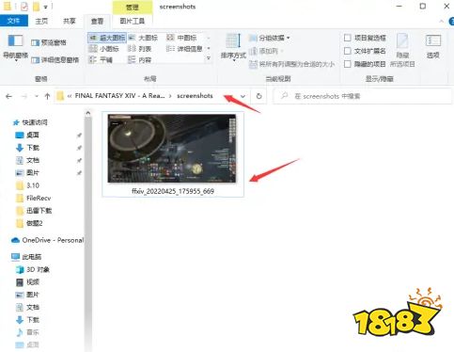Toggle the 详细信息窗格 pane

point(55,59)
